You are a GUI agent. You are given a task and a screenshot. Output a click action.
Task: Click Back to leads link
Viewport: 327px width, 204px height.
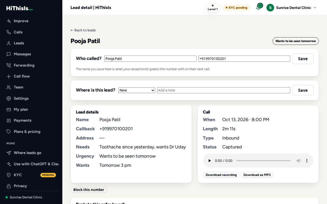pos(83,30)
